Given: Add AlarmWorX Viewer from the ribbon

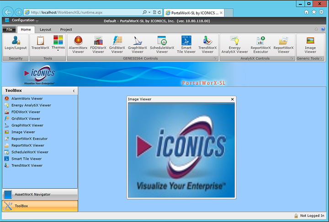Looking at the screenshot, I should [78, 45].
